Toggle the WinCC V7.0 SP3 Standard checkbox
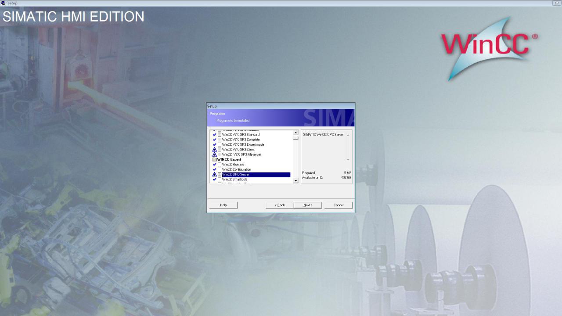 pos(220,135)
